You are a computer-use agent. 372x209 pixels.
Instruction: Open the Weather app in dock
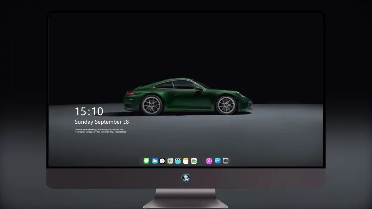pos(155,161)
